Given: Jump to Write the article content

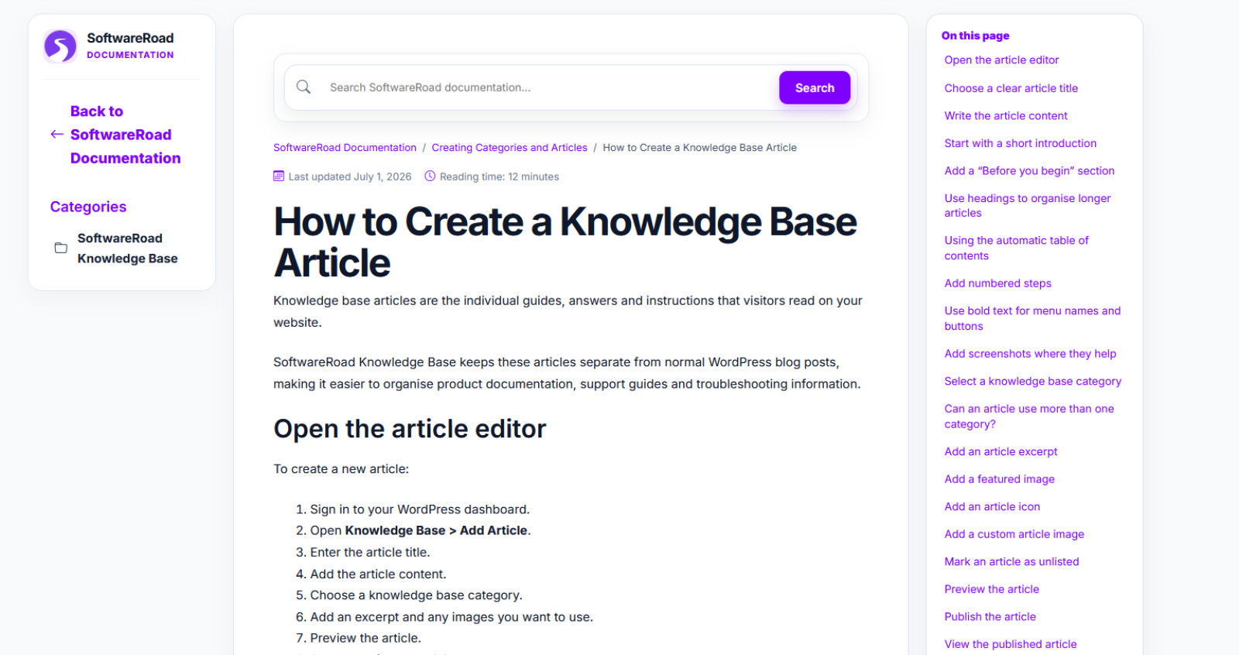Looking at the screenshot, I should pos(1006,115).
